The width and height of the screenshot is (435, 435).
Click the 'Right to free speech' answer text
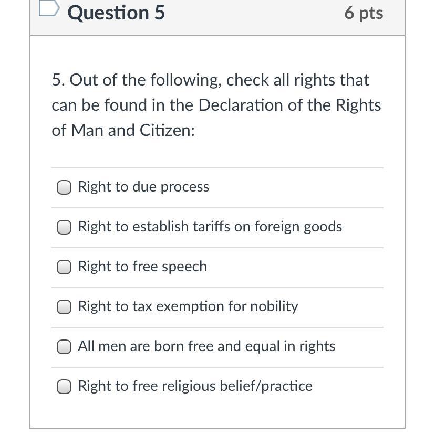[x=142, y=267]
